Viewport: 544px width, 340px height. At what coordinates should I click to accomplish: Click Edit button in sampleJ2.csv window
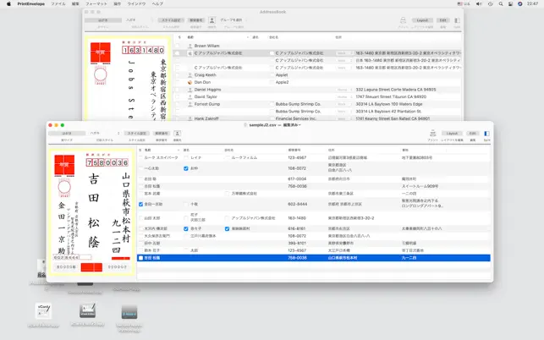473,134
